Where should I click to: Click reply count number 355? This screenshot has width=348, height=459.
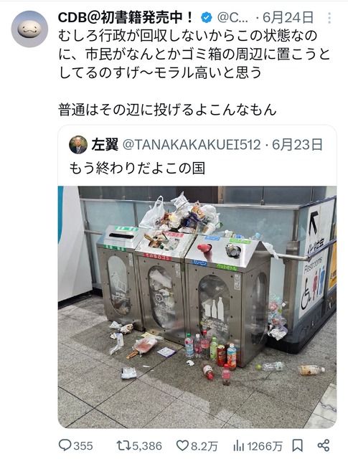83,446
